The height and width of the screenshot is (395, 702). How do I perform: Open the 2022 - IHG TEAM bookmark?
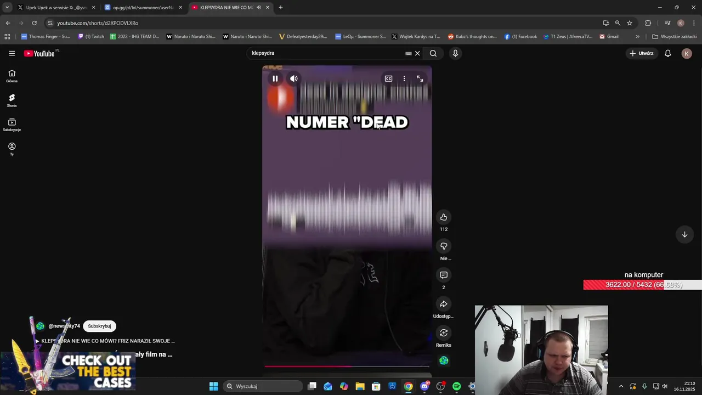(134, 37)
